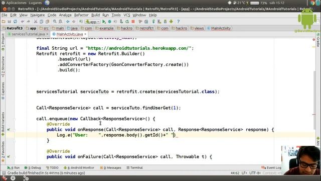The height and width of the screenshot is (181, 321).
Task: Click the Help question mark icon
Action: point(179,22)
